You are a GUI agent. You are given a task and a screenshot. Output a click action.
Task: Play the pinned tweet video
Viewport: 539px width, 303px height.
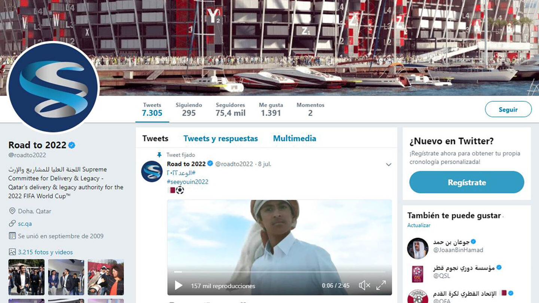coord(179,285)
